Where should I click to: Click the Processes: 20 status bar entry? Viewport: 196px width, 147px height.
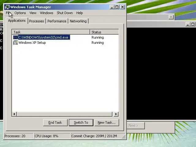[x=19, y=136]
